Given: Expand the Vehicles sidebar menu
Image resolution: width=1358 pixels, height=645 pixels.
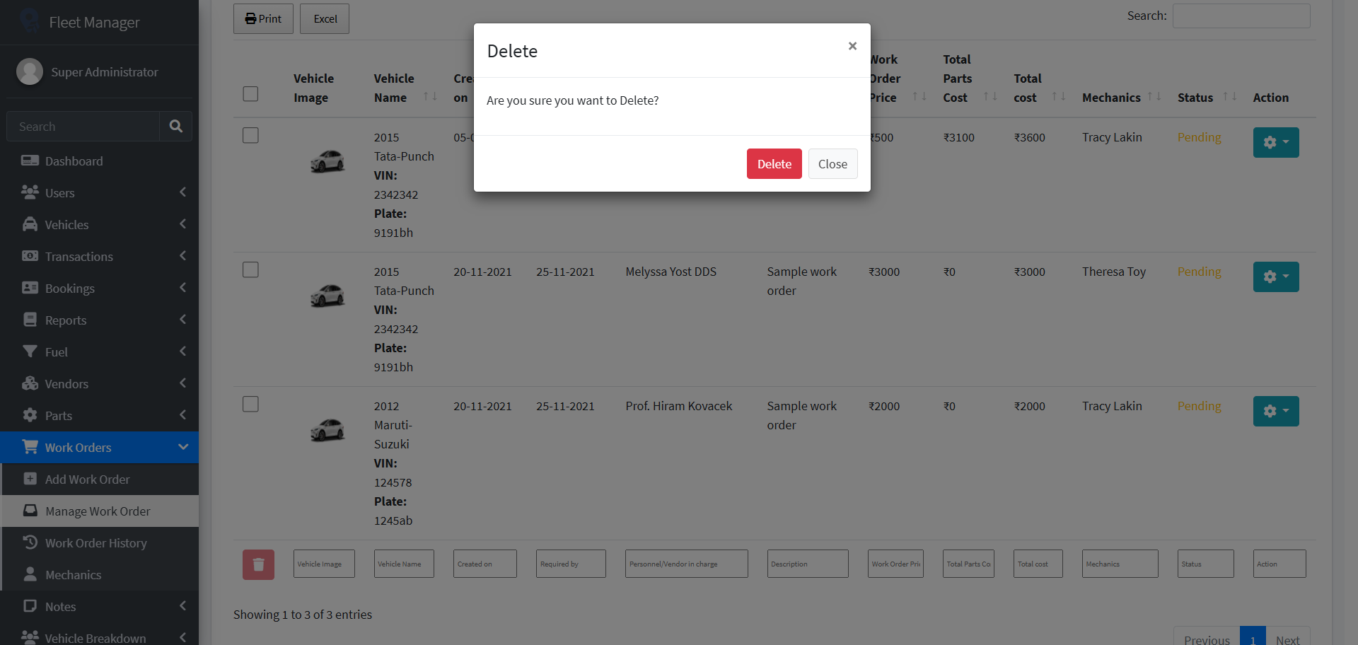Looking at the screenshot, I should click(x=99, y=225).
